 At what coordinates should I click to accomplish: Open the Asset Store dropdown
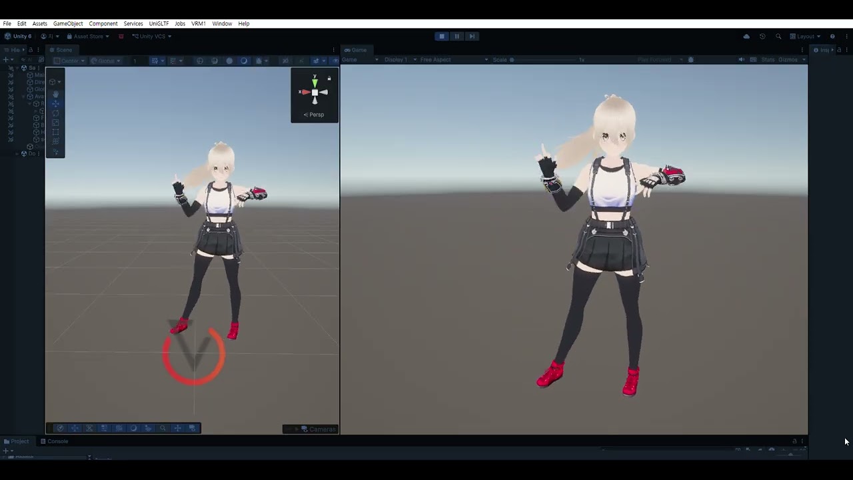point(87,36)
